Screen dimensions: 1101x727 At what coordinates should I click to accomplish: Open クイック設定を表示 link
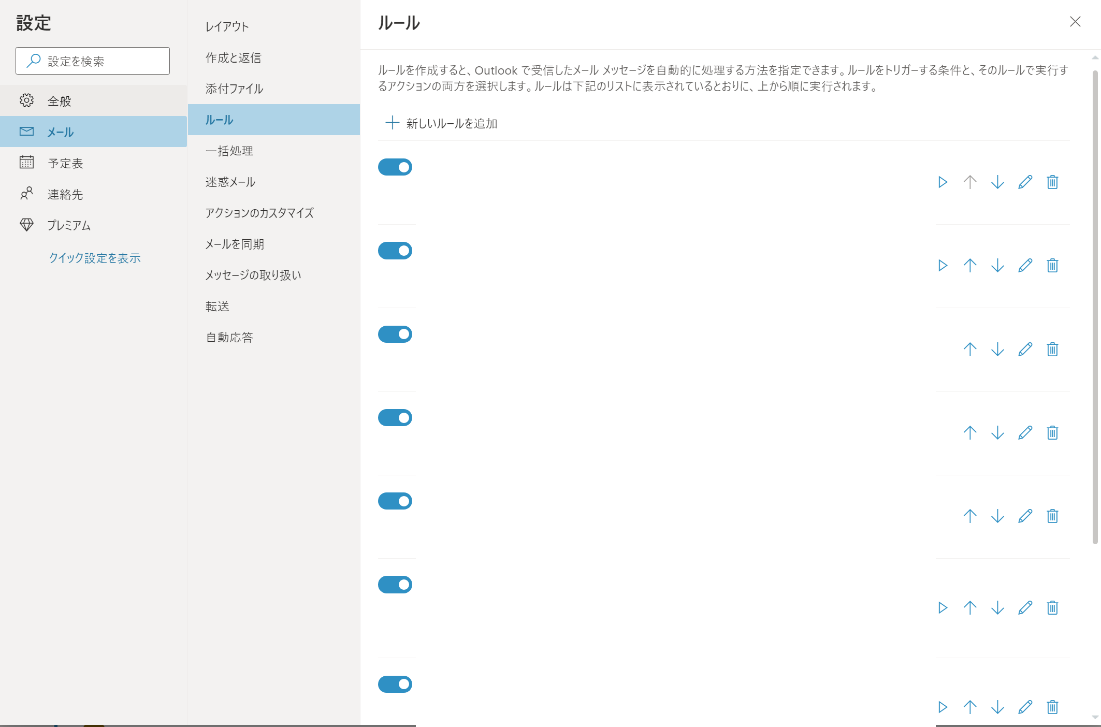tap(95, 258)
